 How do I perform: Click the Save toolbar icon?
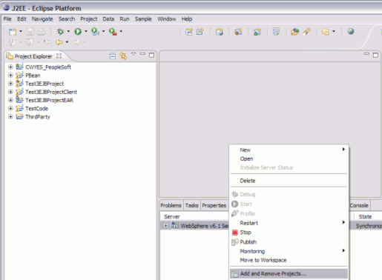pyautogui.click(x=30, y=32)
